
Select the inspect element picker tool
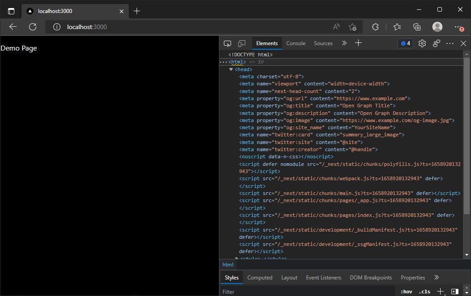pyautogui.click(x=227, y=43)
